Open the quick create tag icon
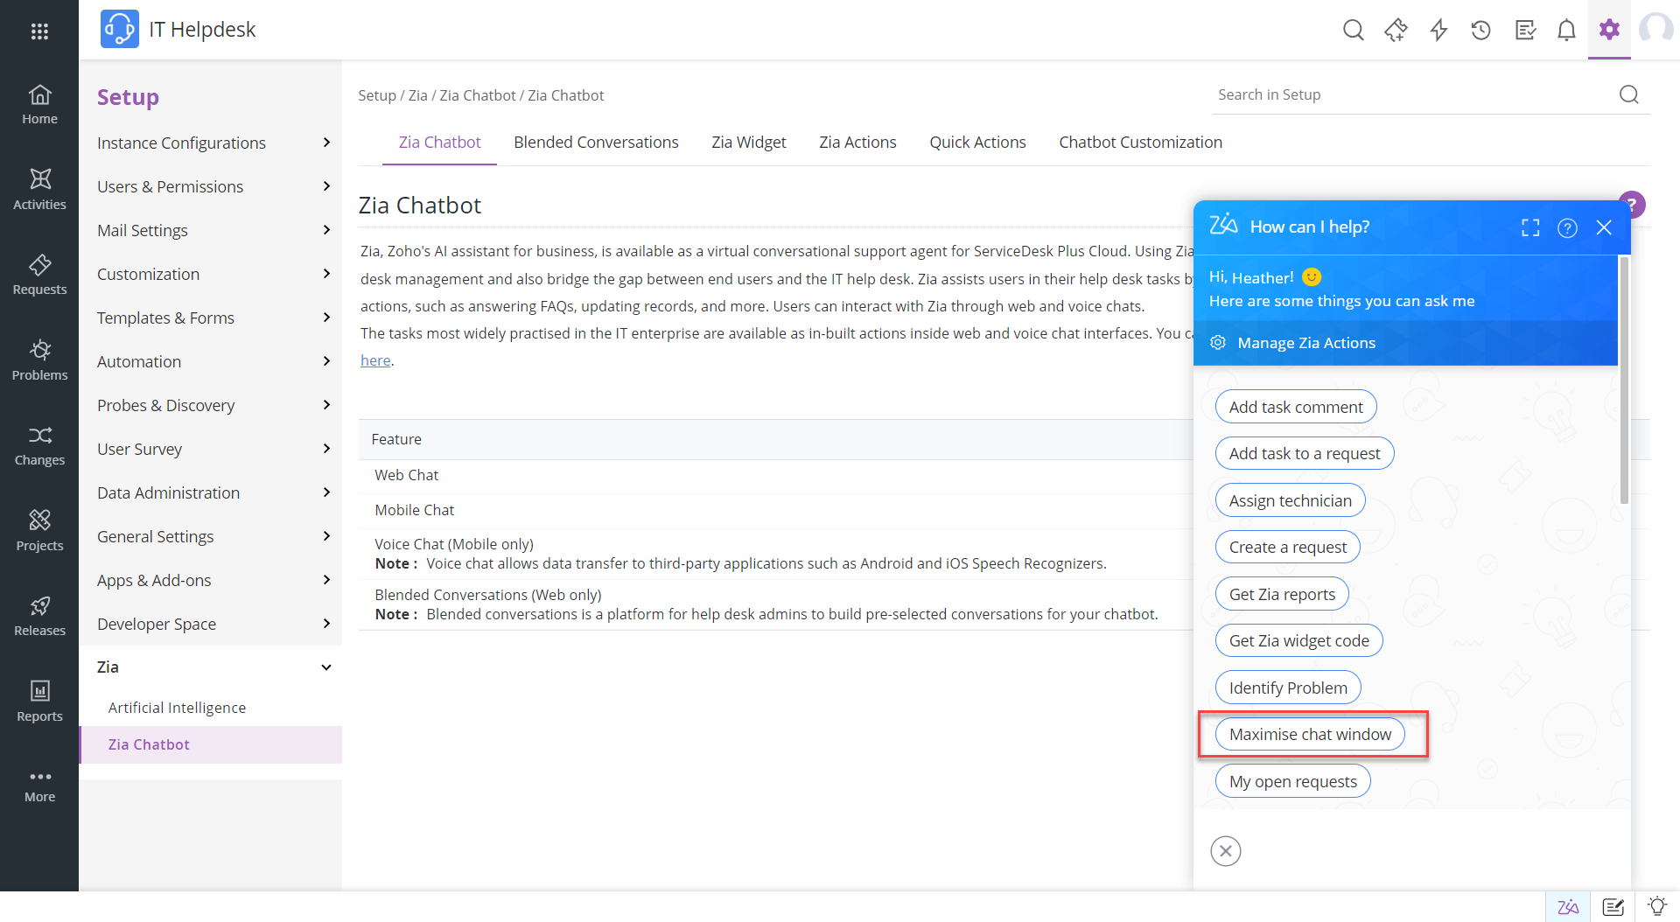The image size is (1680, 922). point(1396,31)
